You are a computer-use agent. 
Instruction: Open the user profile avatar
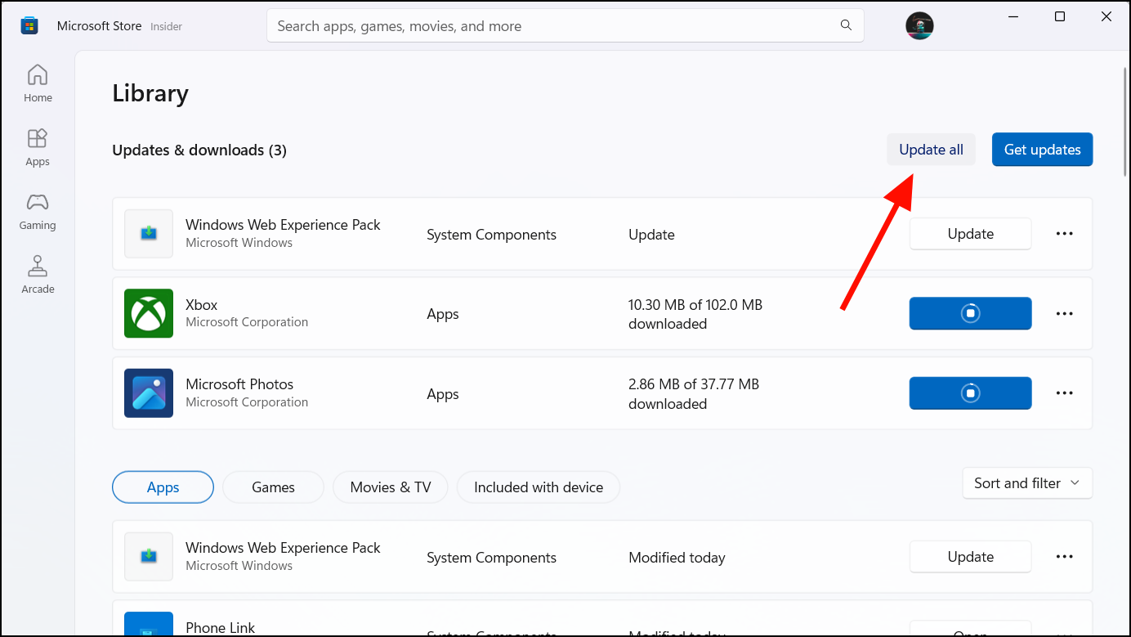click(919, 25)
